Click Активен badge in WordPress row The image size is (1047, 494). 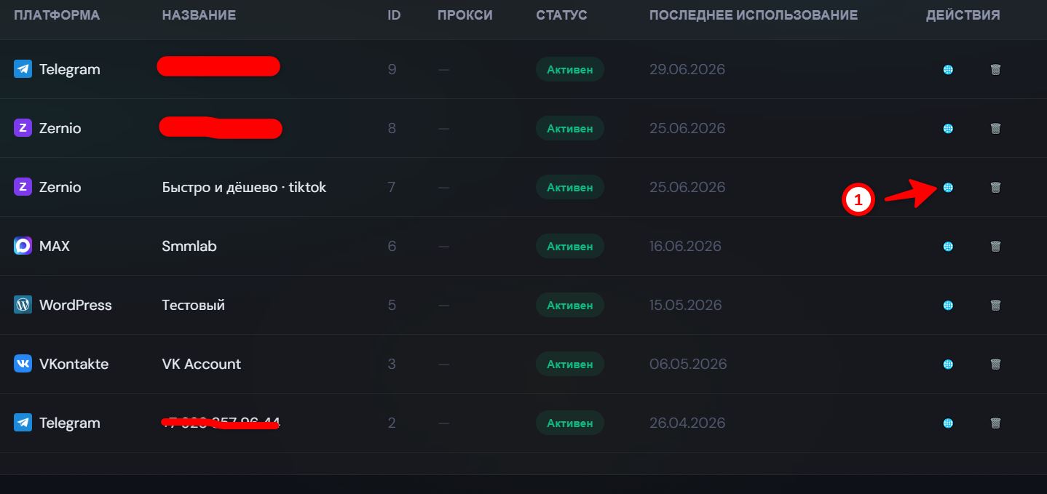tap(570, 305)
